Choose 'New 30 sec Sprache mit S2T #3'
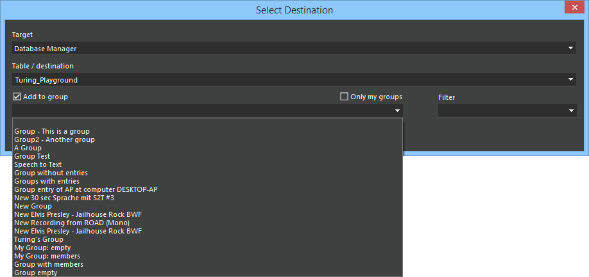The width and height of the screenshot is (589, 277). pos(64,198)
